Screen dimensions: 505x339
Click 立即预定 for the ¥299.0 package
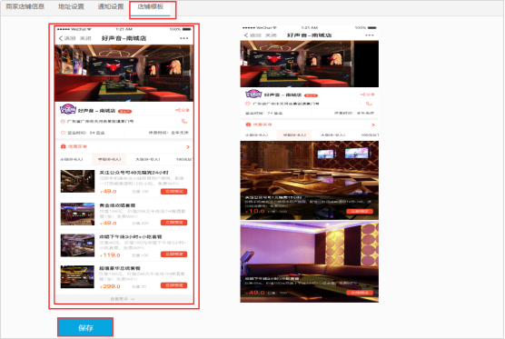click(x=173, y=285)
